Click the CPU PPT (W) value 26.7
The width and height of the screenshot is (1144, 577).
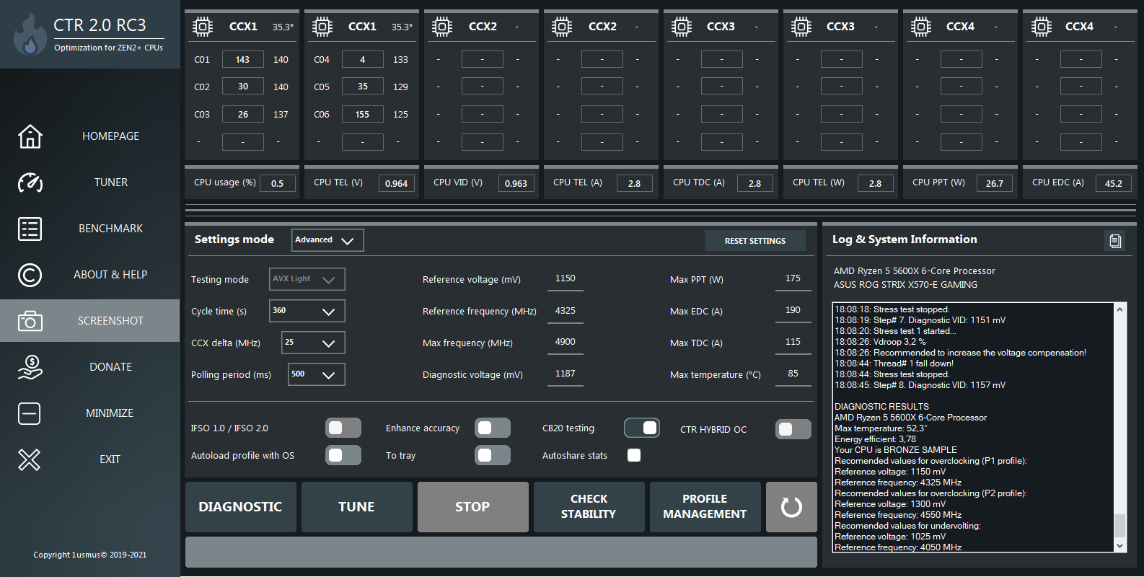pos(995,183)
